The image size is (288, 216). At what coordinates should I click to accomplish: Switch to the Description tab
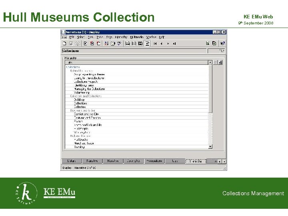[134, 161]
